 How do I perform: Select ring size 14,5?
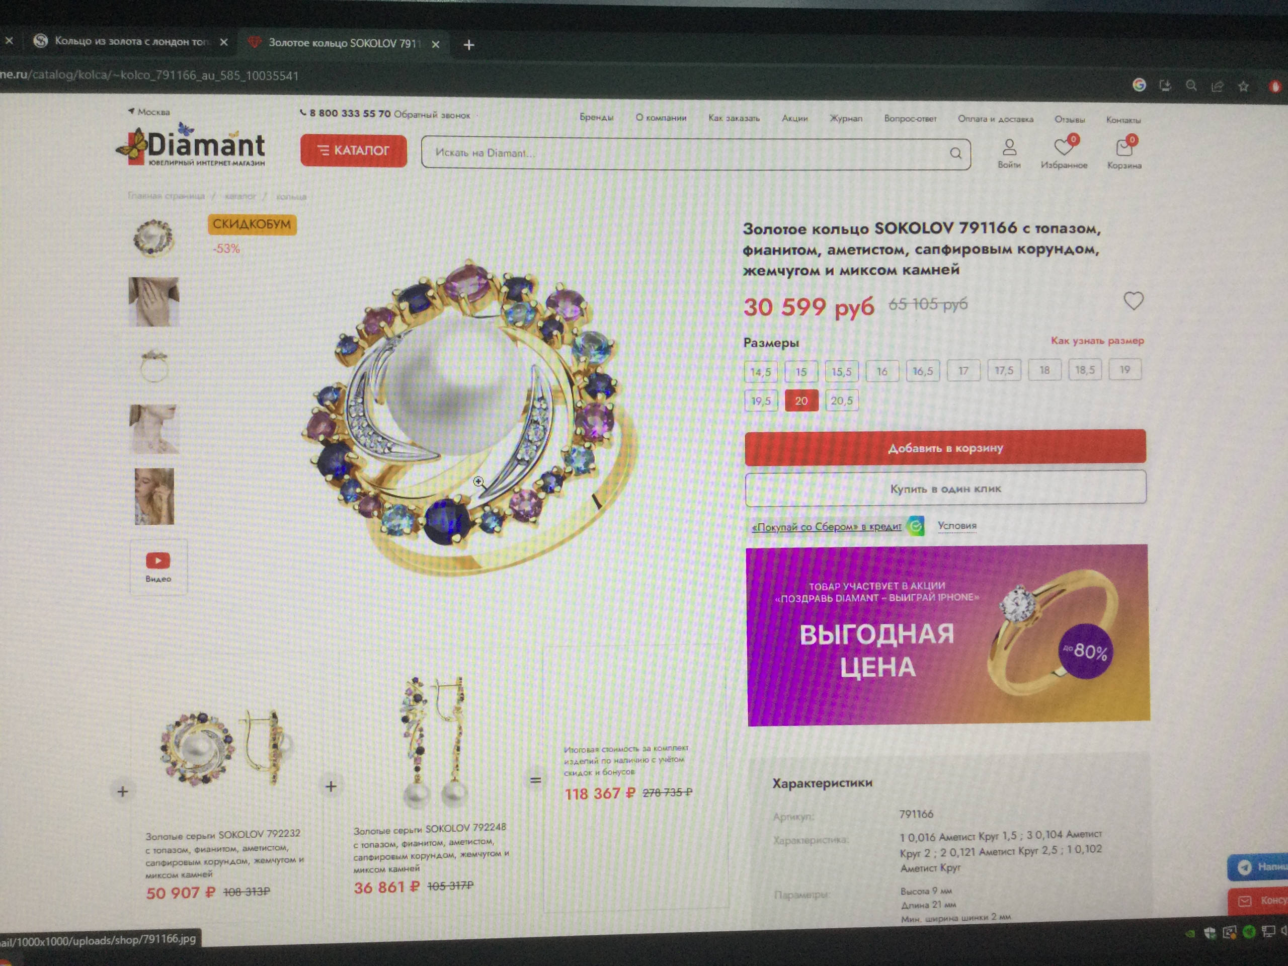tap(760, 371)
